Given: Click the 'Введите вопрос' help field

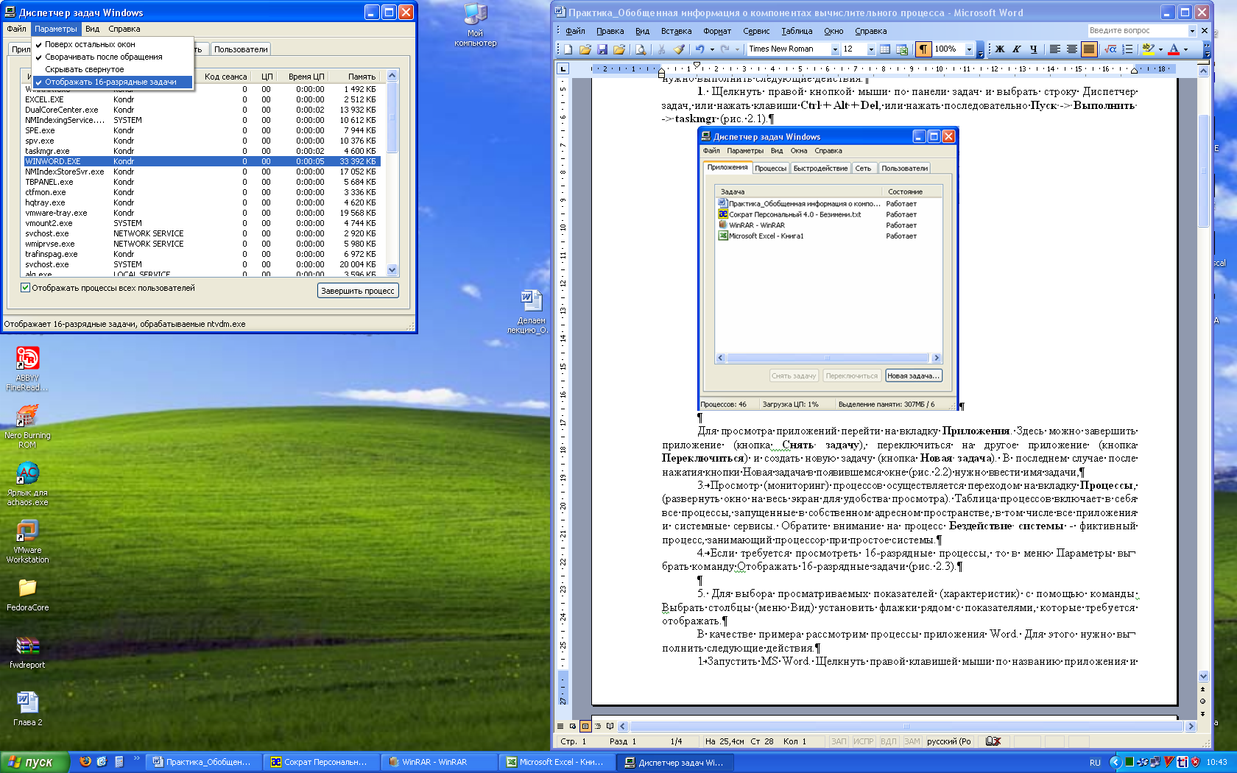Looking at the screenshot, I should (x=1137, y=31).
